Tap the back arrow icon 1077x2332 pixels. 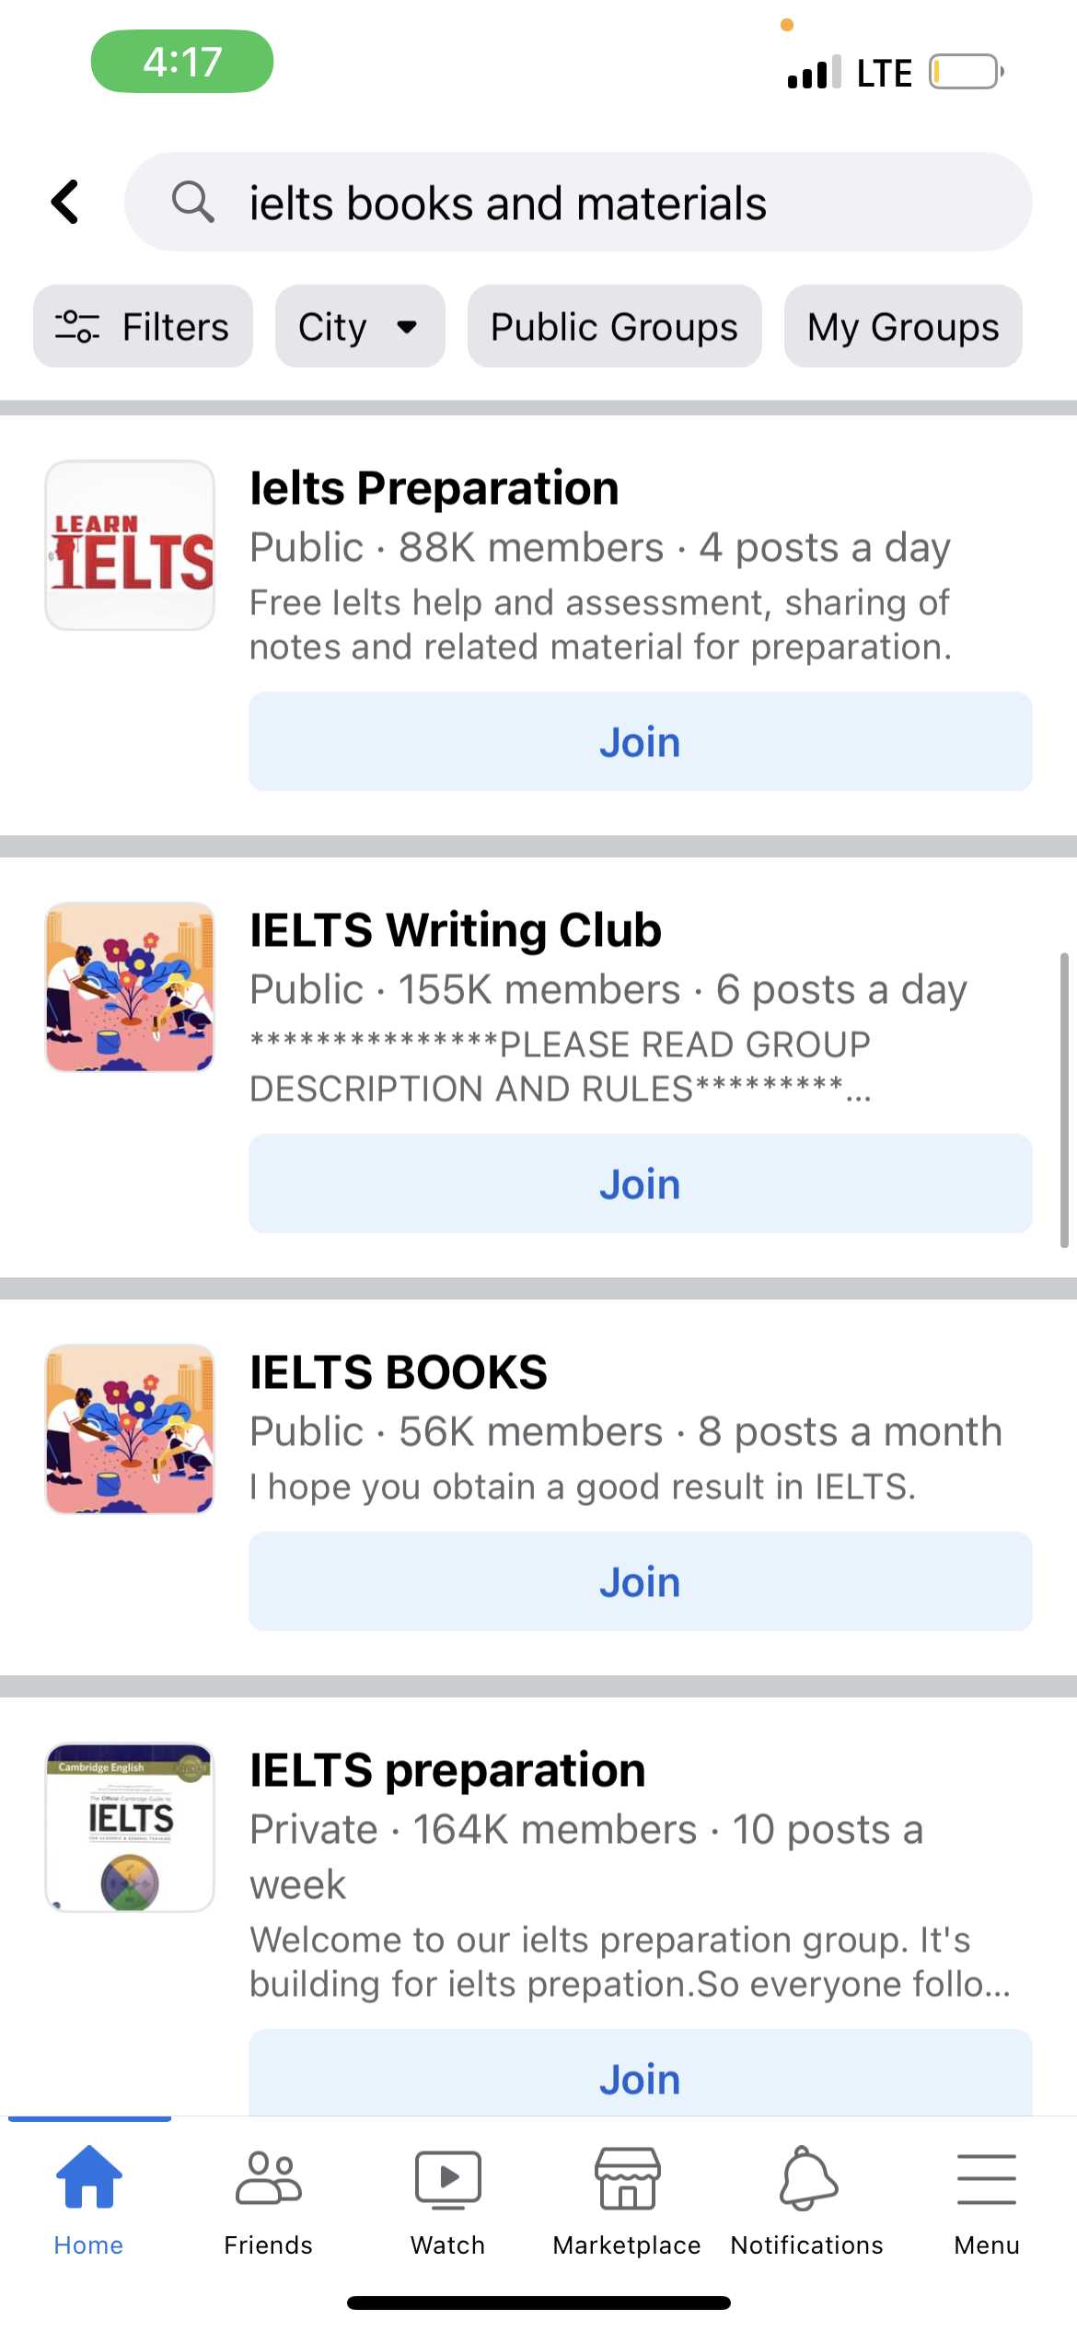coord(64,202)
